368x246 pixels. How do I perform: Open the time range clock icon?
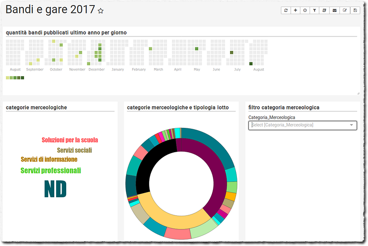(305, 10)
